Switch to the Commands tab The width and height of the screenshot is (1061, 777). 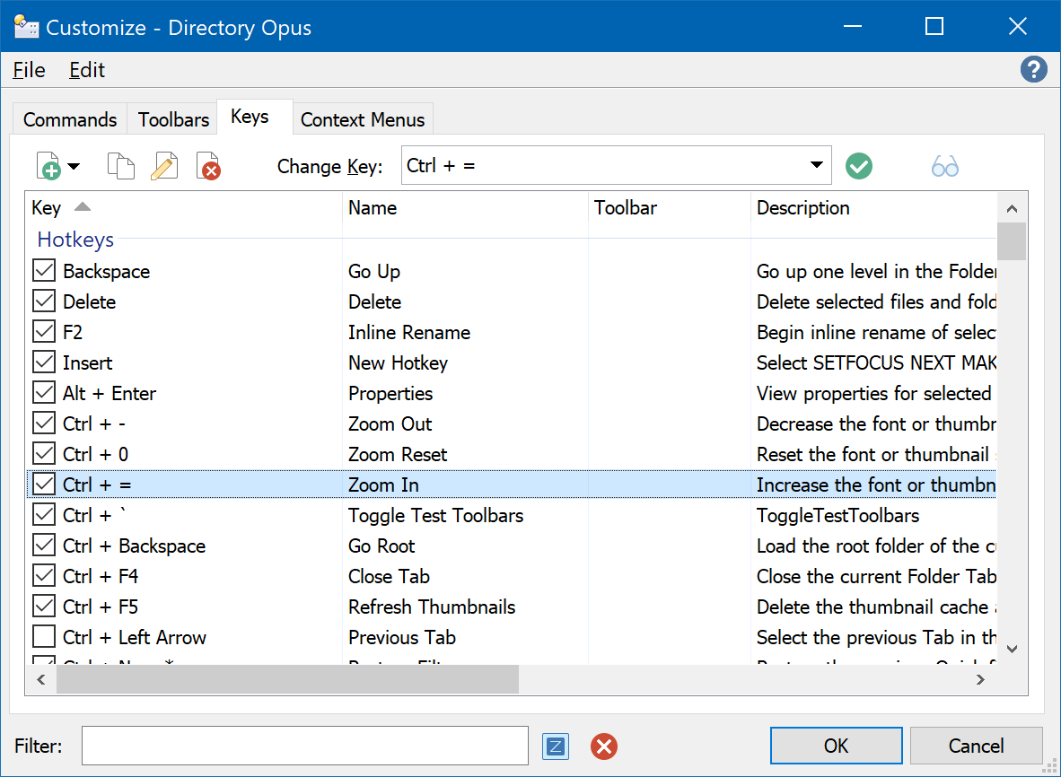pyautogui.click(x=70, y=119)
